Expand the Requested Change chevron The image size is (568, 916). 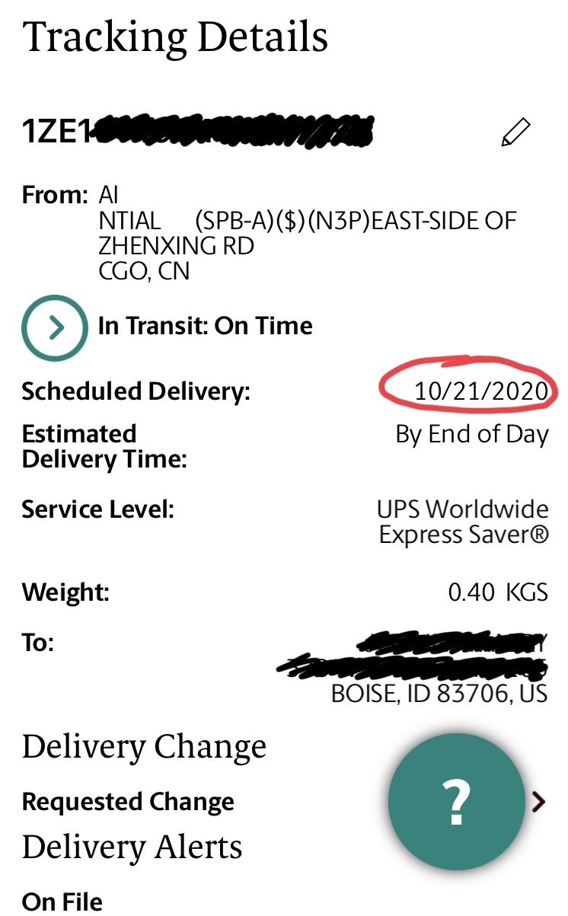[539, 801]
